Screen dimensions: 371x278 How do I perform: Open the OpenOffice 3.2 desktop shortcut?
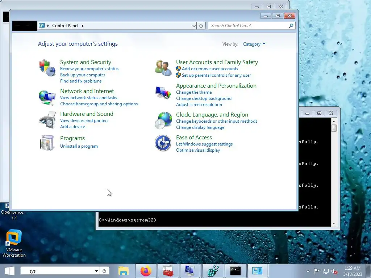[x=14, y=211]
